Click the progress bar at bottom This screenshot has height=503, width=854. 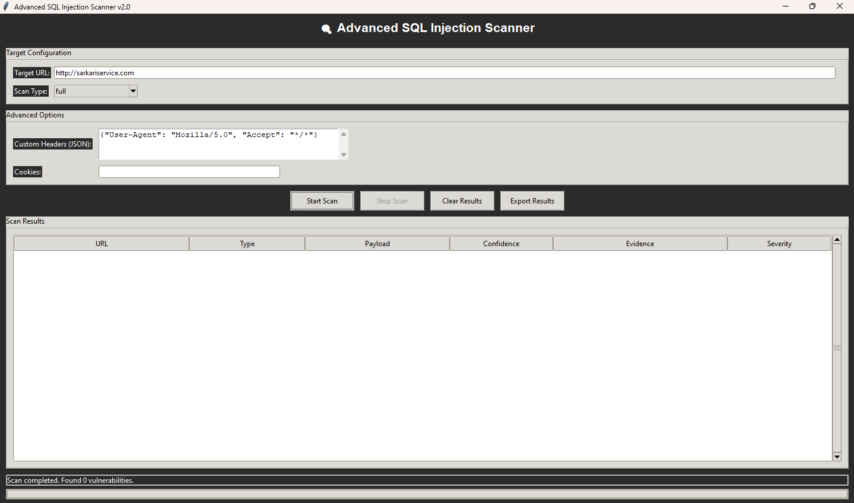(427, 494)
